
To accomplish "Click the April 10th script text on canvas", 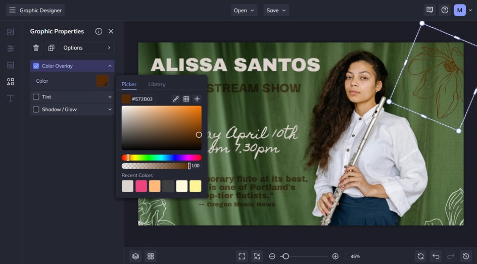I will click(x=261, y=133).
